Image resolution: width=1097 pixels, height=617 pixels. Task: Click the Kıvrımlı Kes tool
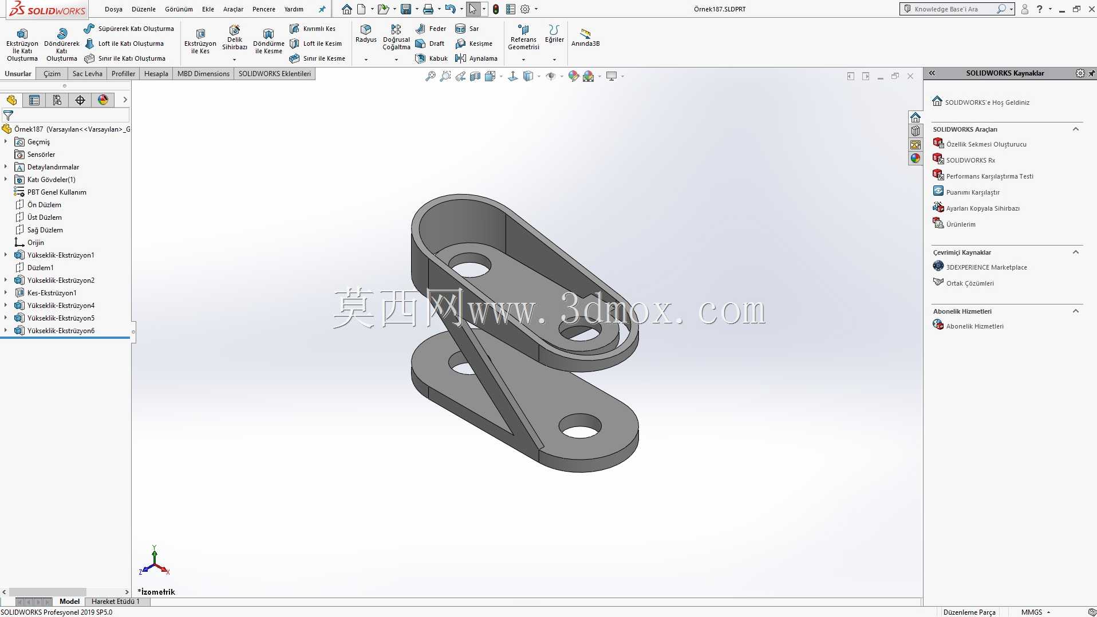(313, 29)
